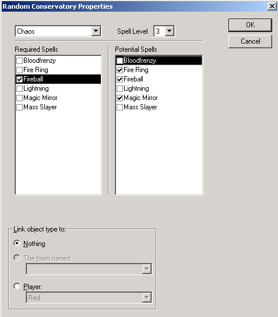Check Bloodfrenzy in Required Spells
This screenshot has width=278, height=317.
tap(19, 60)
